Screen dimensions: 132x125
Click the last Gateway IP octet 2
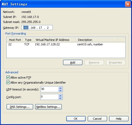click(48, 28)
